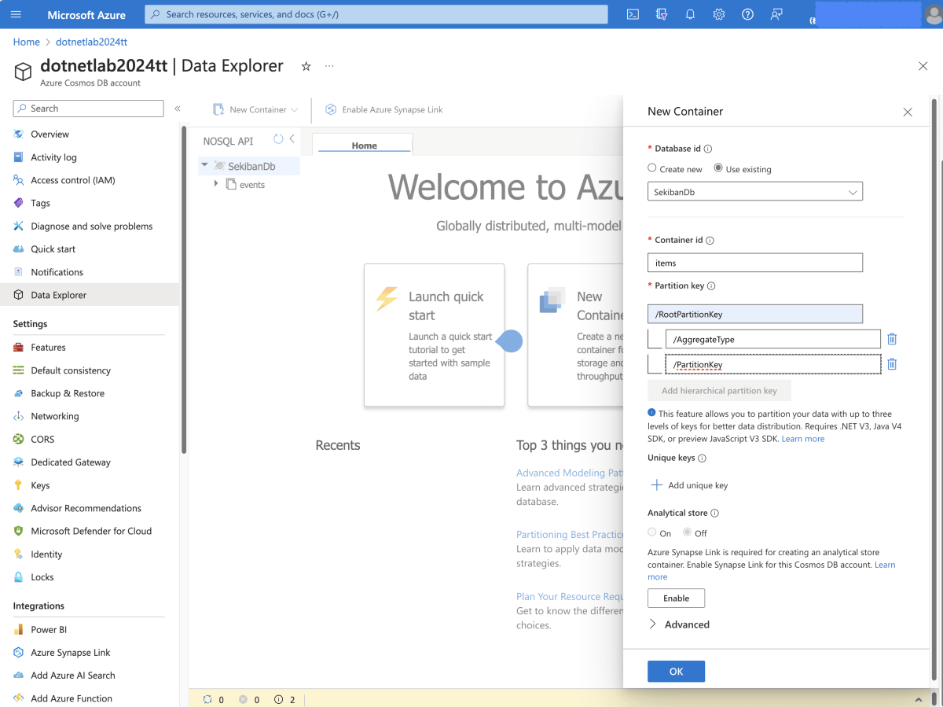This screenshot has width=943, height=707.
Task: Open Advanced Modeling Patterns link
Action: [571, 473]
